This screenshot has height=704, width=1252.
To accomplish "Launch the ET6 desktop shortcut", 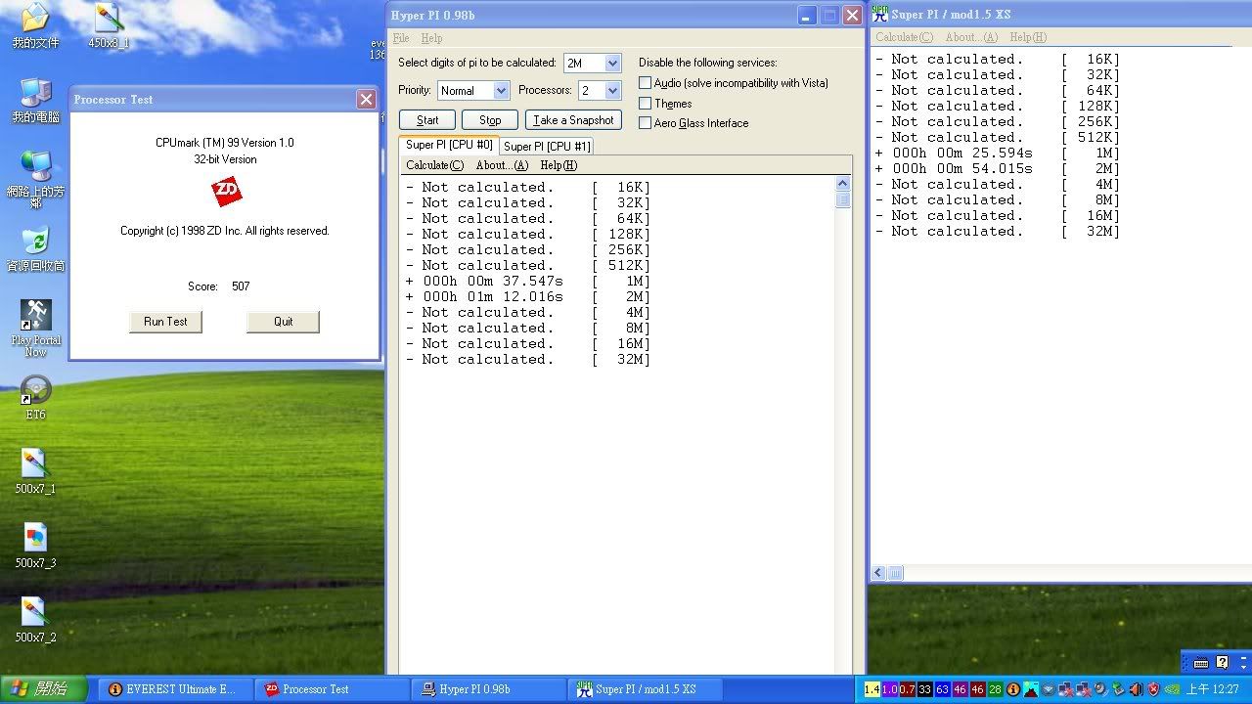I will [x=35, y=397].
